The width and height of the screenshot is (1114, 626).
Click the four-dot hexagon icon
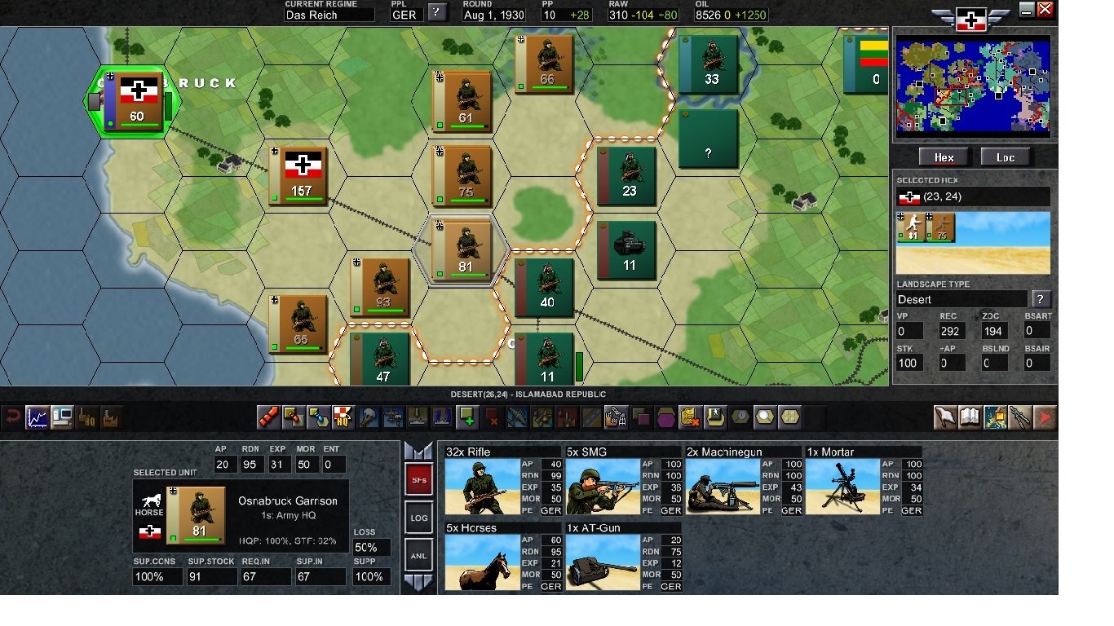pyautogui.click(x=789, y=417)
